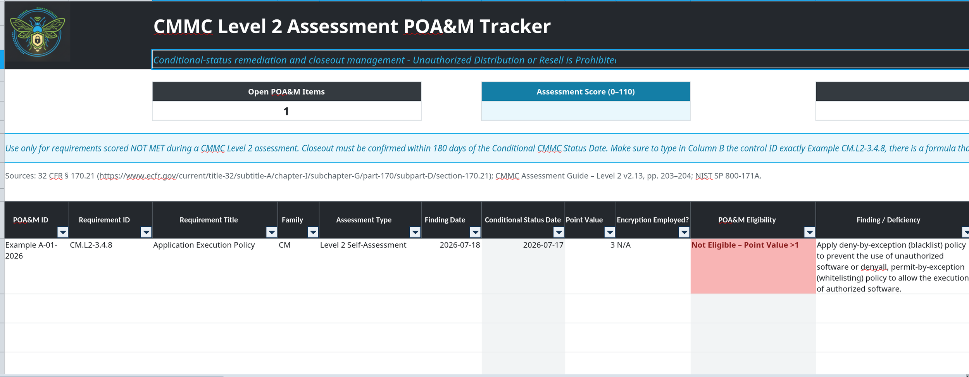The image size is (969, 377).
Task: Select the 'CM' Family cell
Action: tap(298, 266)
